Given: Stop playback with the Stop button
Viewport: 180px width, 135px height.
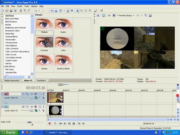Looking at the screenshot, I should [x=74, y=123].
